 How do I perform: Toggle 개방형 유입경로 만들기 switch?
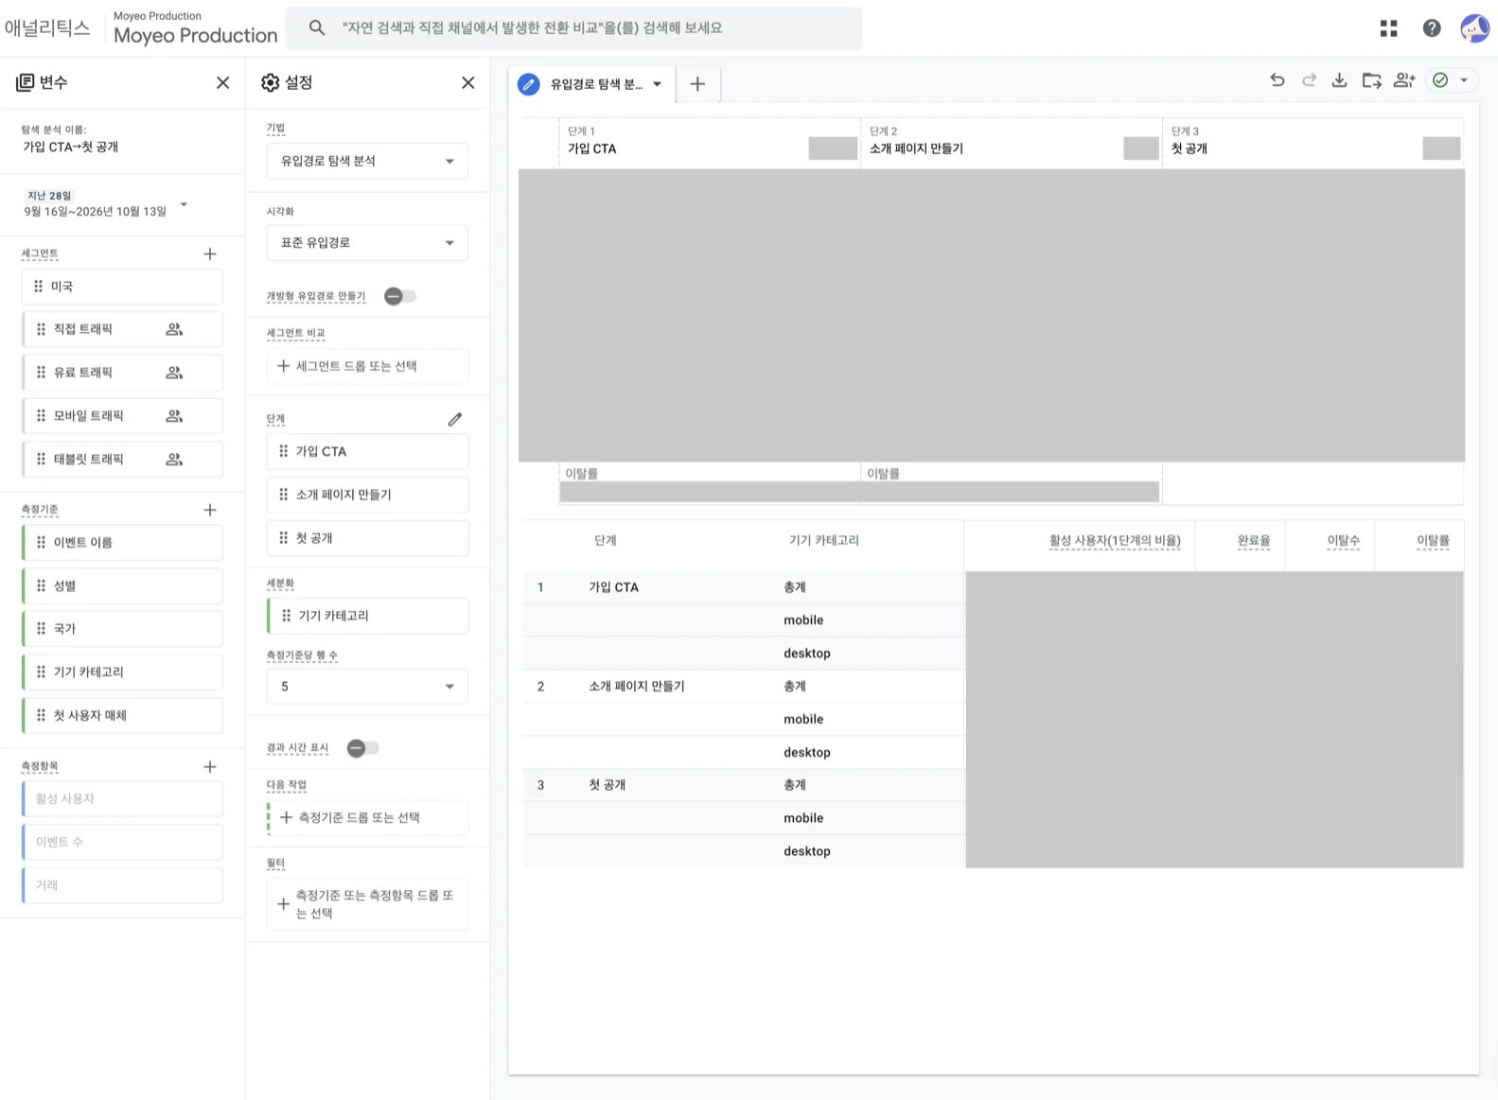pos(399,296)
